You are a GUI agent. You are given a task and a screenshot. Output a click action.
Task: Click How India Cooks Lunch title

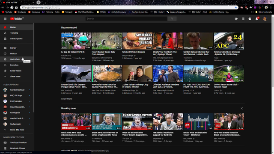pyautogui.click(x=105, y=86)
